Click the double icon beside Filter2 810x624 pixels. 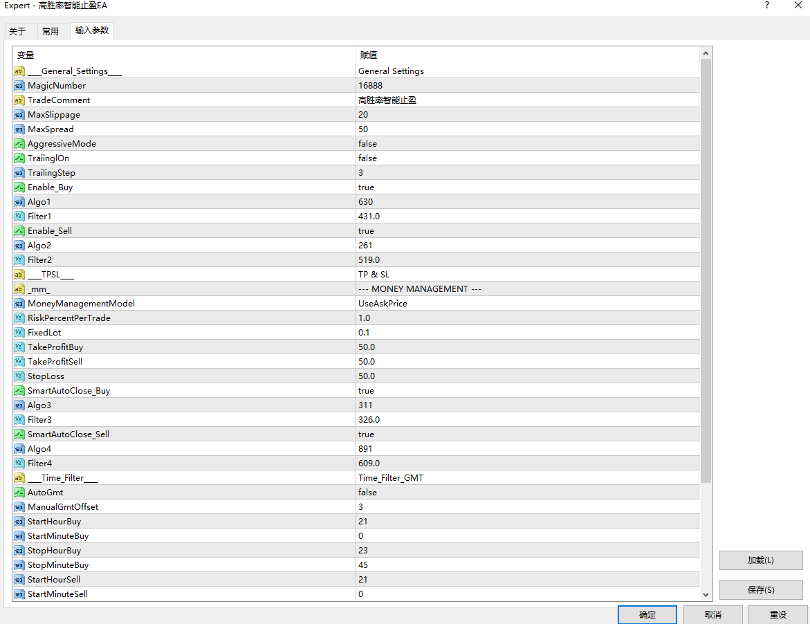tap(19, 260)
